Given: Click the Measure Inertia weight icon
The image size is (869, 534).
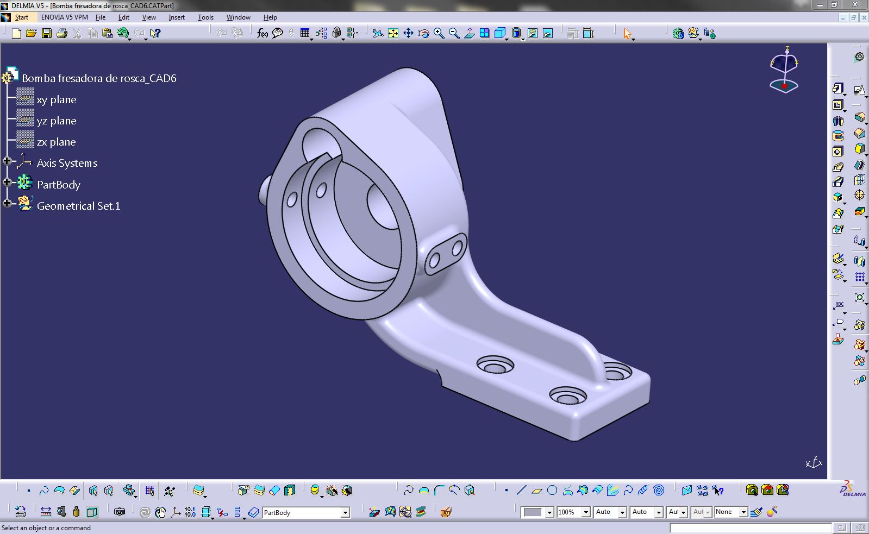Looking at the screenshot, I should coord(76,512).
